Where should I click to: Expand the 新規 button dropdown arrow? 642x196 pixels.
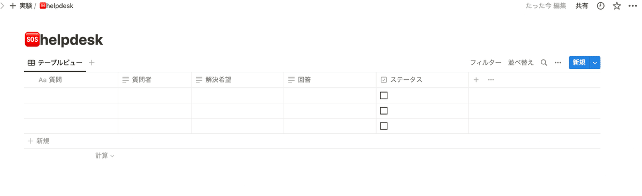(x=595, y=63)
